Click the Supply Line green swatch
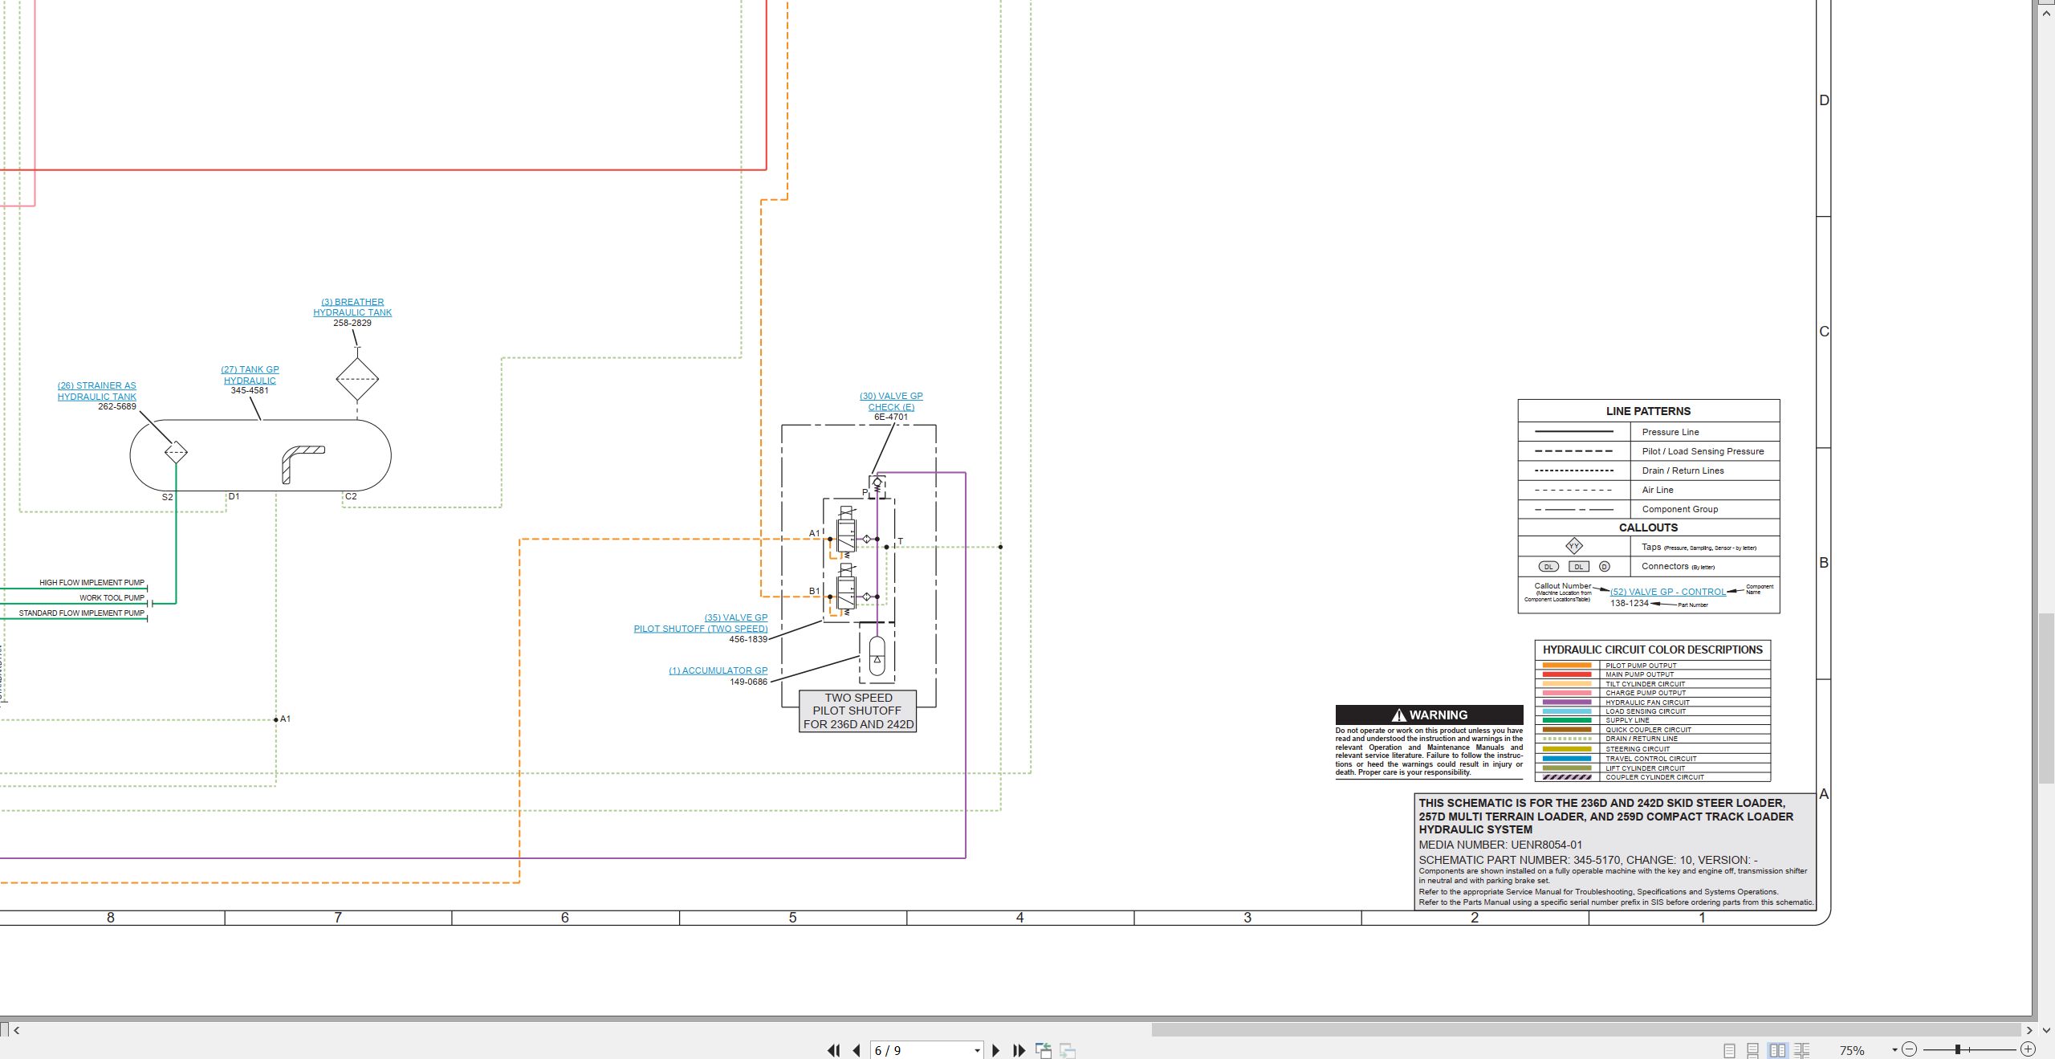The image size is (2055, 1059). pos(1566,720)
